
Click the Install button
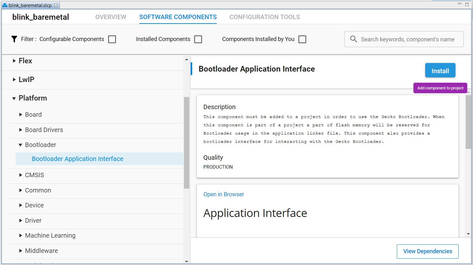440,70
